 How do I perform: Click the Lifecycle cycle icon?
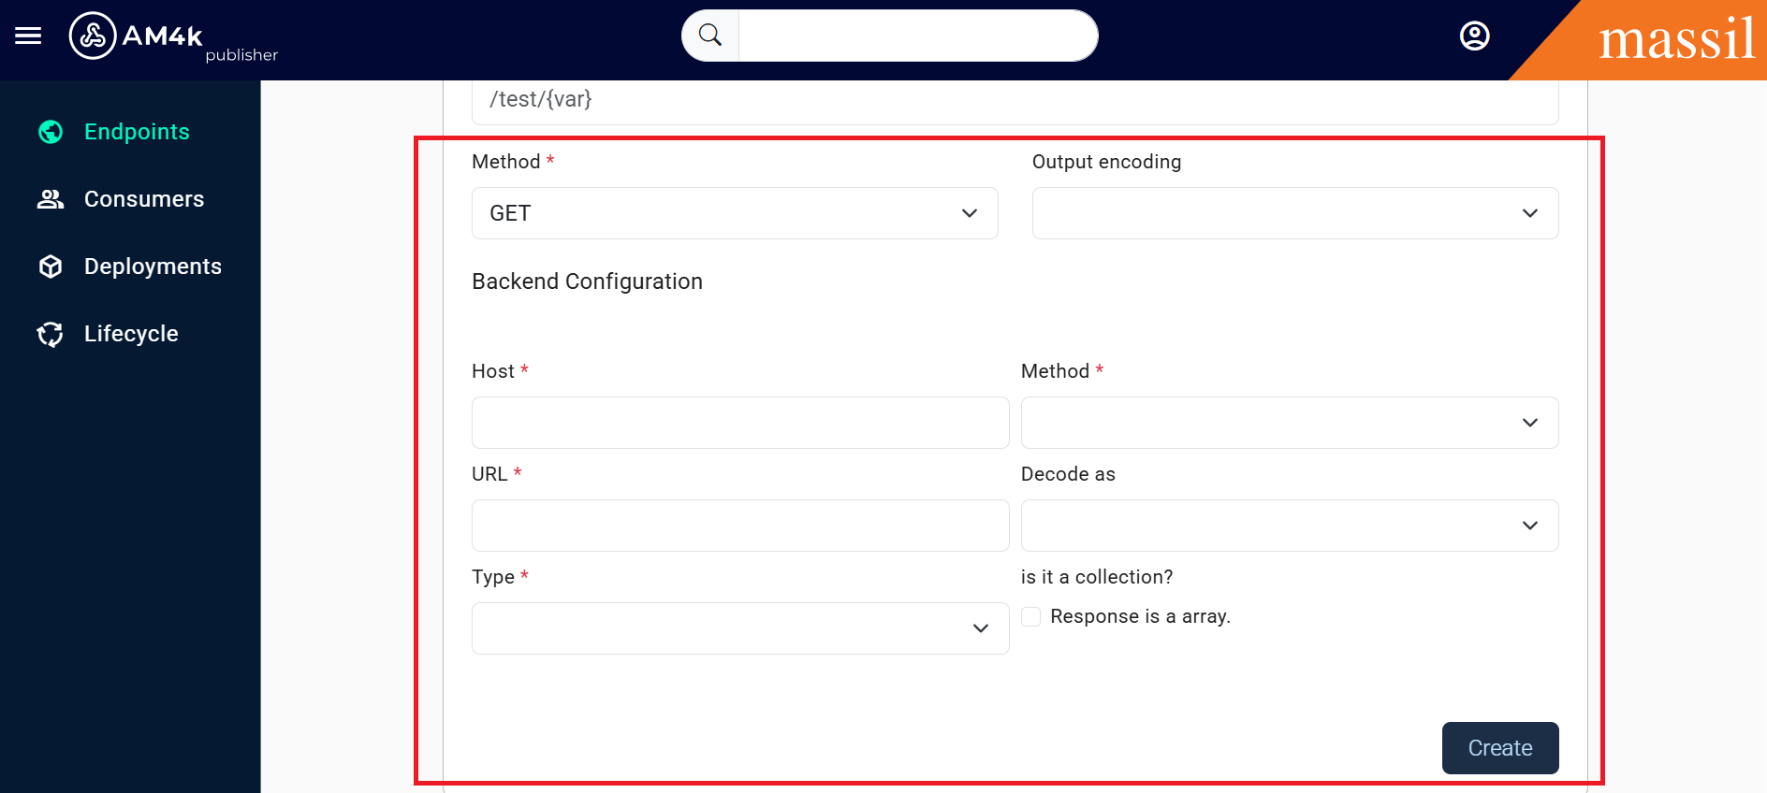point(51,334)
